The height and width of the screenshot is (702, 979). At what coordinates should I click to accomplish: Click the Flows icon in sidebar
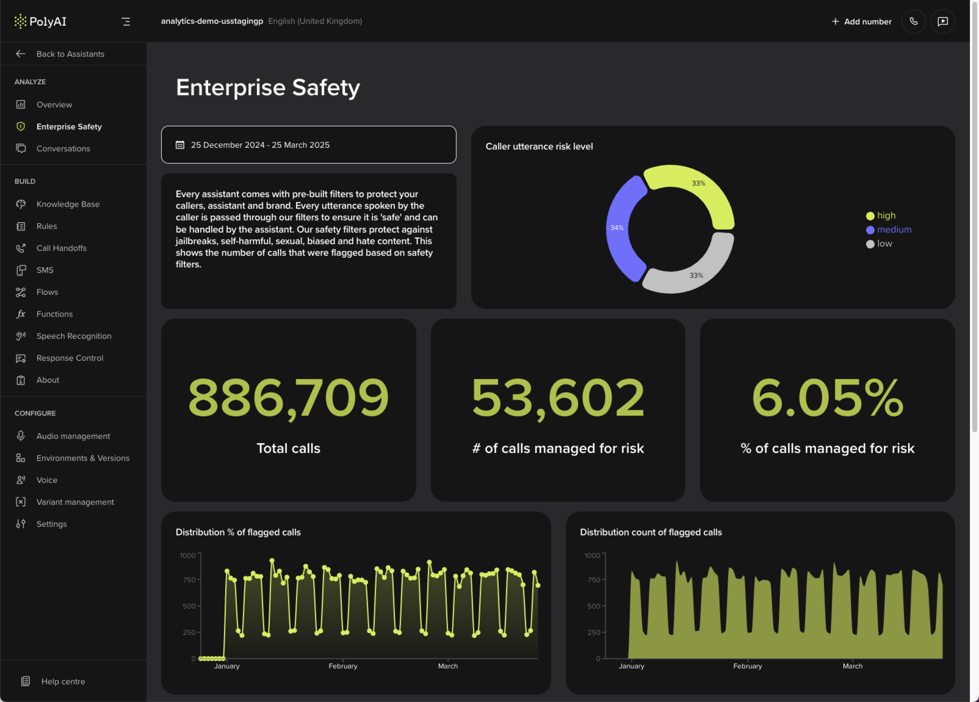[x=21, y=292]
